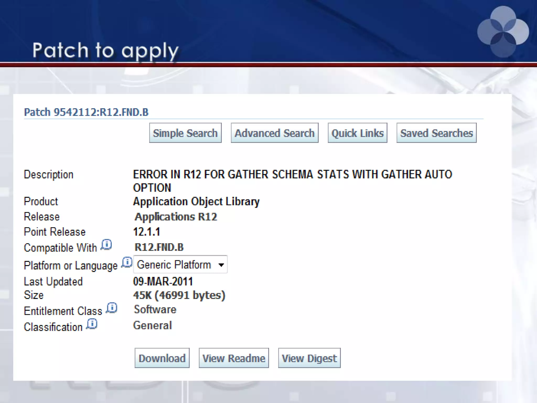Viewport: 537px width, 403px height.
Task: Click the Patch 9542112:R12.FND.B heading
Action: click(86, 112)
